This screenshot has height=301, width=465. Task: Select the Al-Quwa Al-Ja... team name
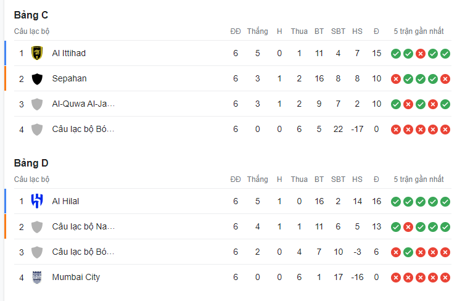83,104
